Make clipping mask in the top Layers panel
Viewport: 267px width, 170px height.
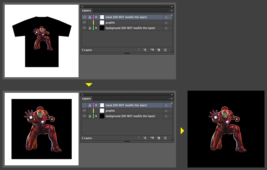click(x=145, y=50)
